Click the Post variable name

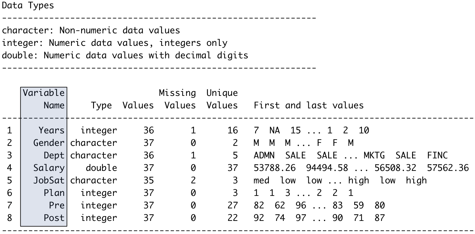(x=54, y=218)
